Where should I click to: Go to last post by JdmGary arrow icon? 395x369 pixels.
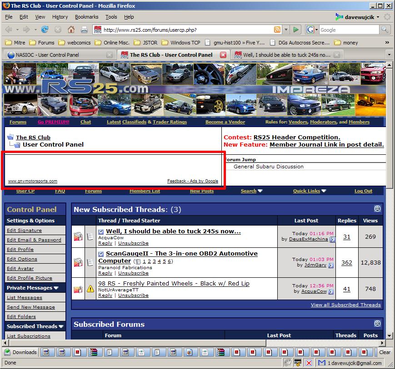pos(331,265)
